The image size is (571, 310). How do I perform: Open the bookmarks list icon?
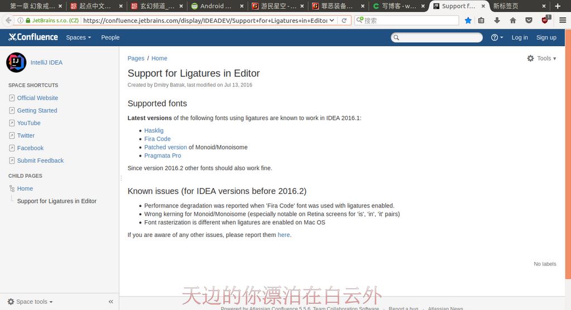(481, 21)
